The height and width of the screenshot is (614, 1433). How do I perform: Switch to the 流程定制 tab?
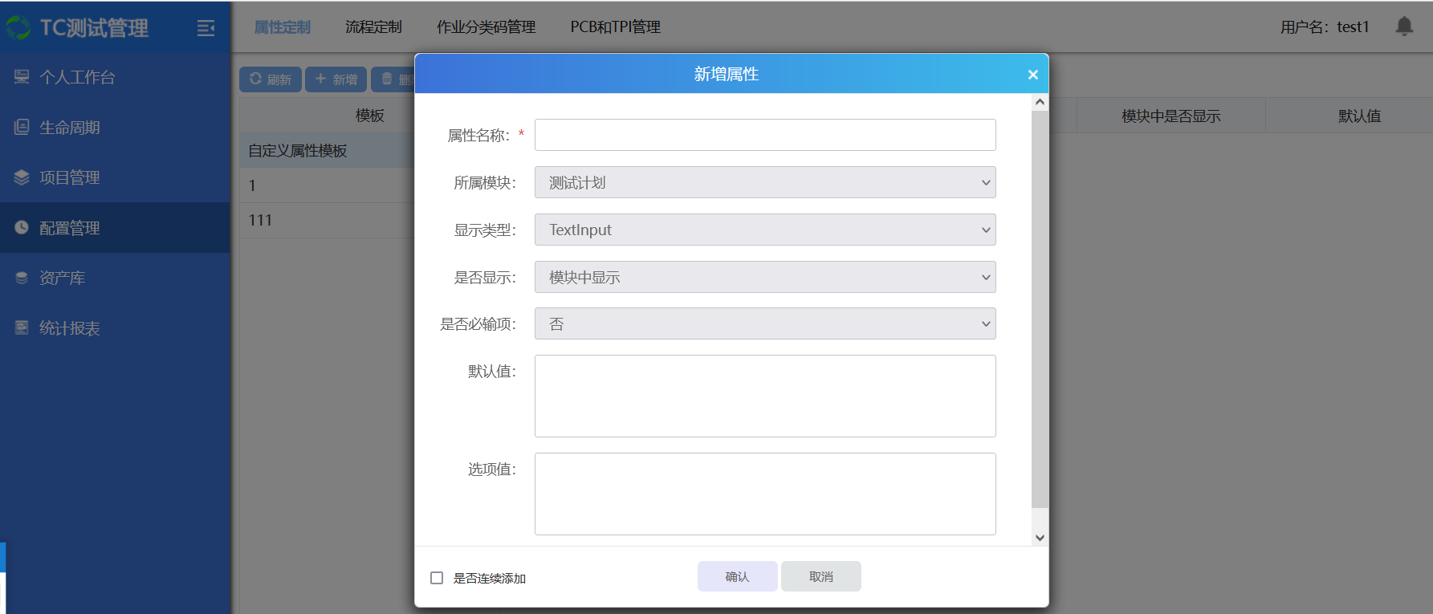[373, 27]
